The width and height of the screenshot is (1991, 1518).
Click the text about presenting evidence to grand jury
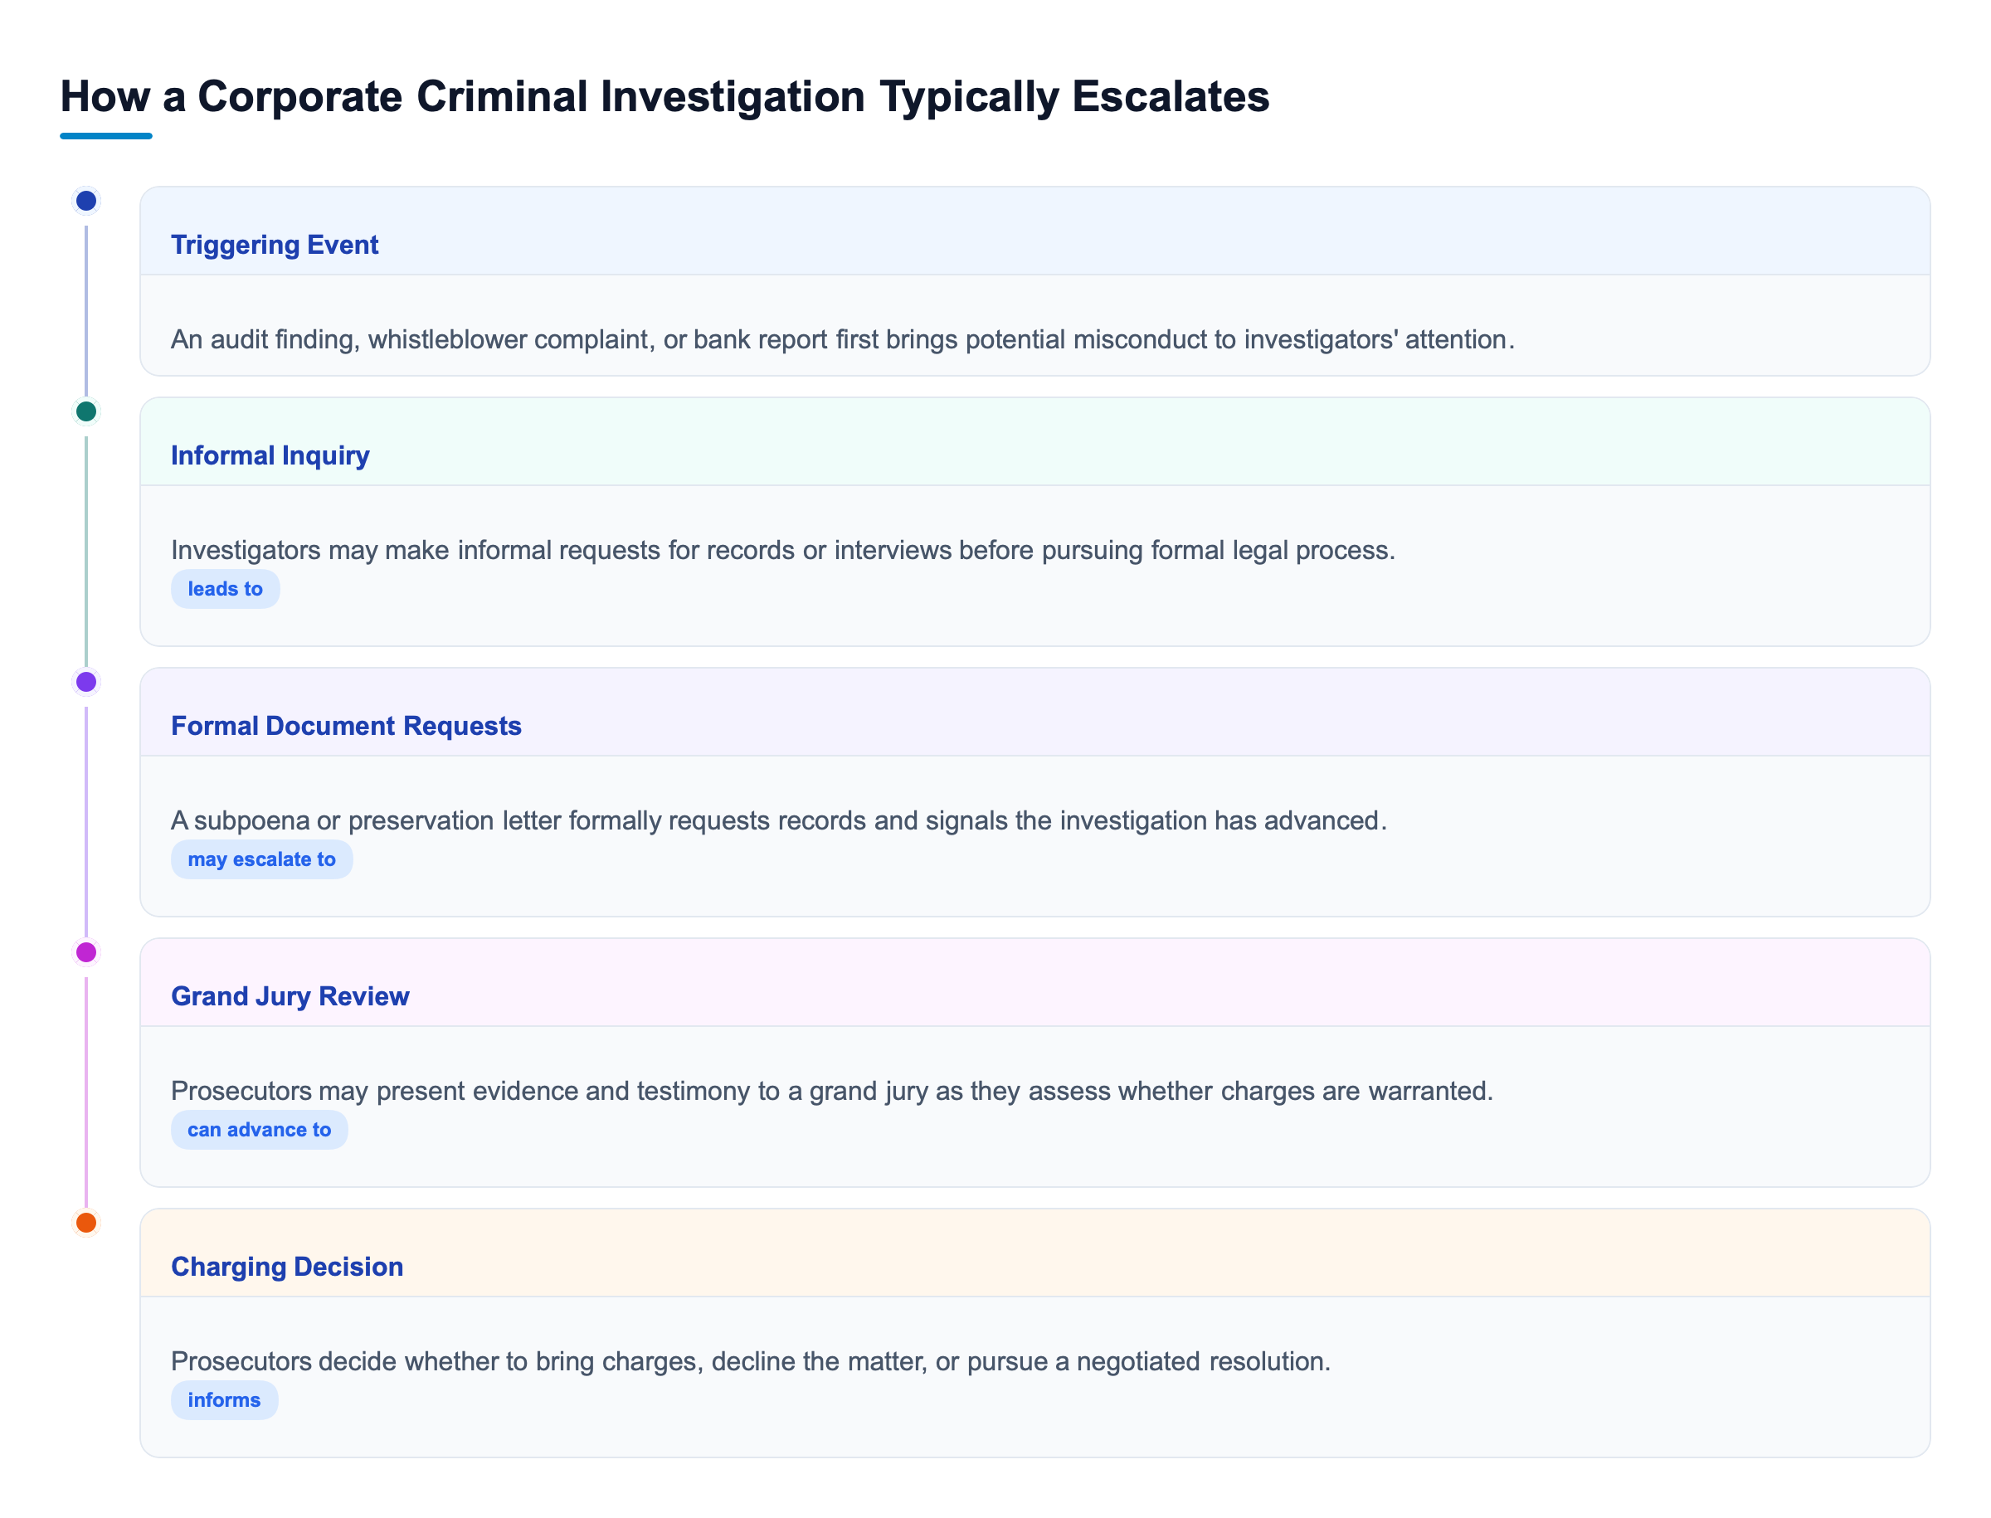(x=831, y=1091)
